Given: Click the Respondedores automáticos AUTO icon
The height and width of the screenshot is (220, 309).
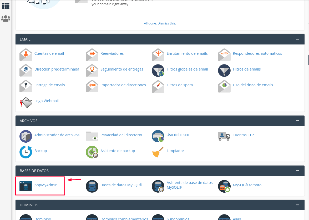Looking at the screenshot, I should (x=224, y=55).
